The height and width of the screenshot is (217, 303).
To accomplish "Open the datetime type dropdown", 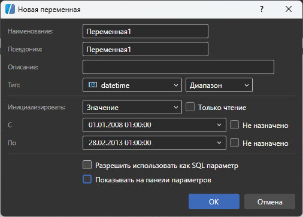I will coord(132,85).
